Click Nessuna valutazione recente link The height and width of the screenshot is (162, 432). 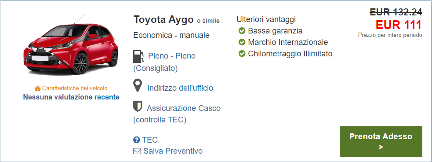71,97
